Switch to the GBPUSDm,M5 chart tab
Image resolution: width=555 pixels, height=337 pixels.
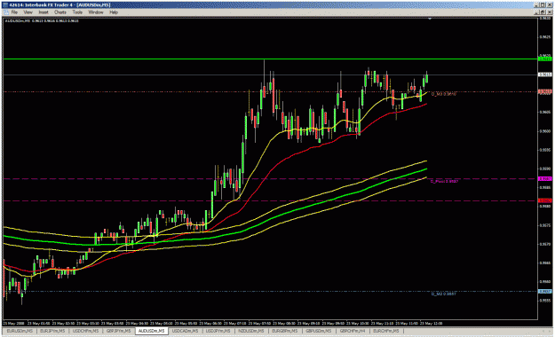[x=318, y=331]
